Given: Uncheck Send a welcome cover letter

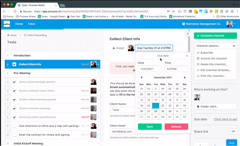Looking at the screenshot, I should pos(14,91).
